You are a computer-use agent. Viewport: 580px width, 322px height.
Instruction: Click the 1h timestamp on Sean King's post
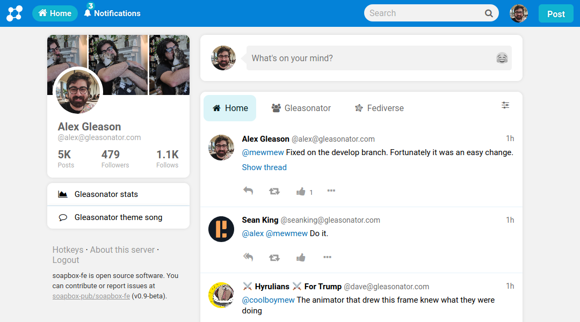(510, 220)
